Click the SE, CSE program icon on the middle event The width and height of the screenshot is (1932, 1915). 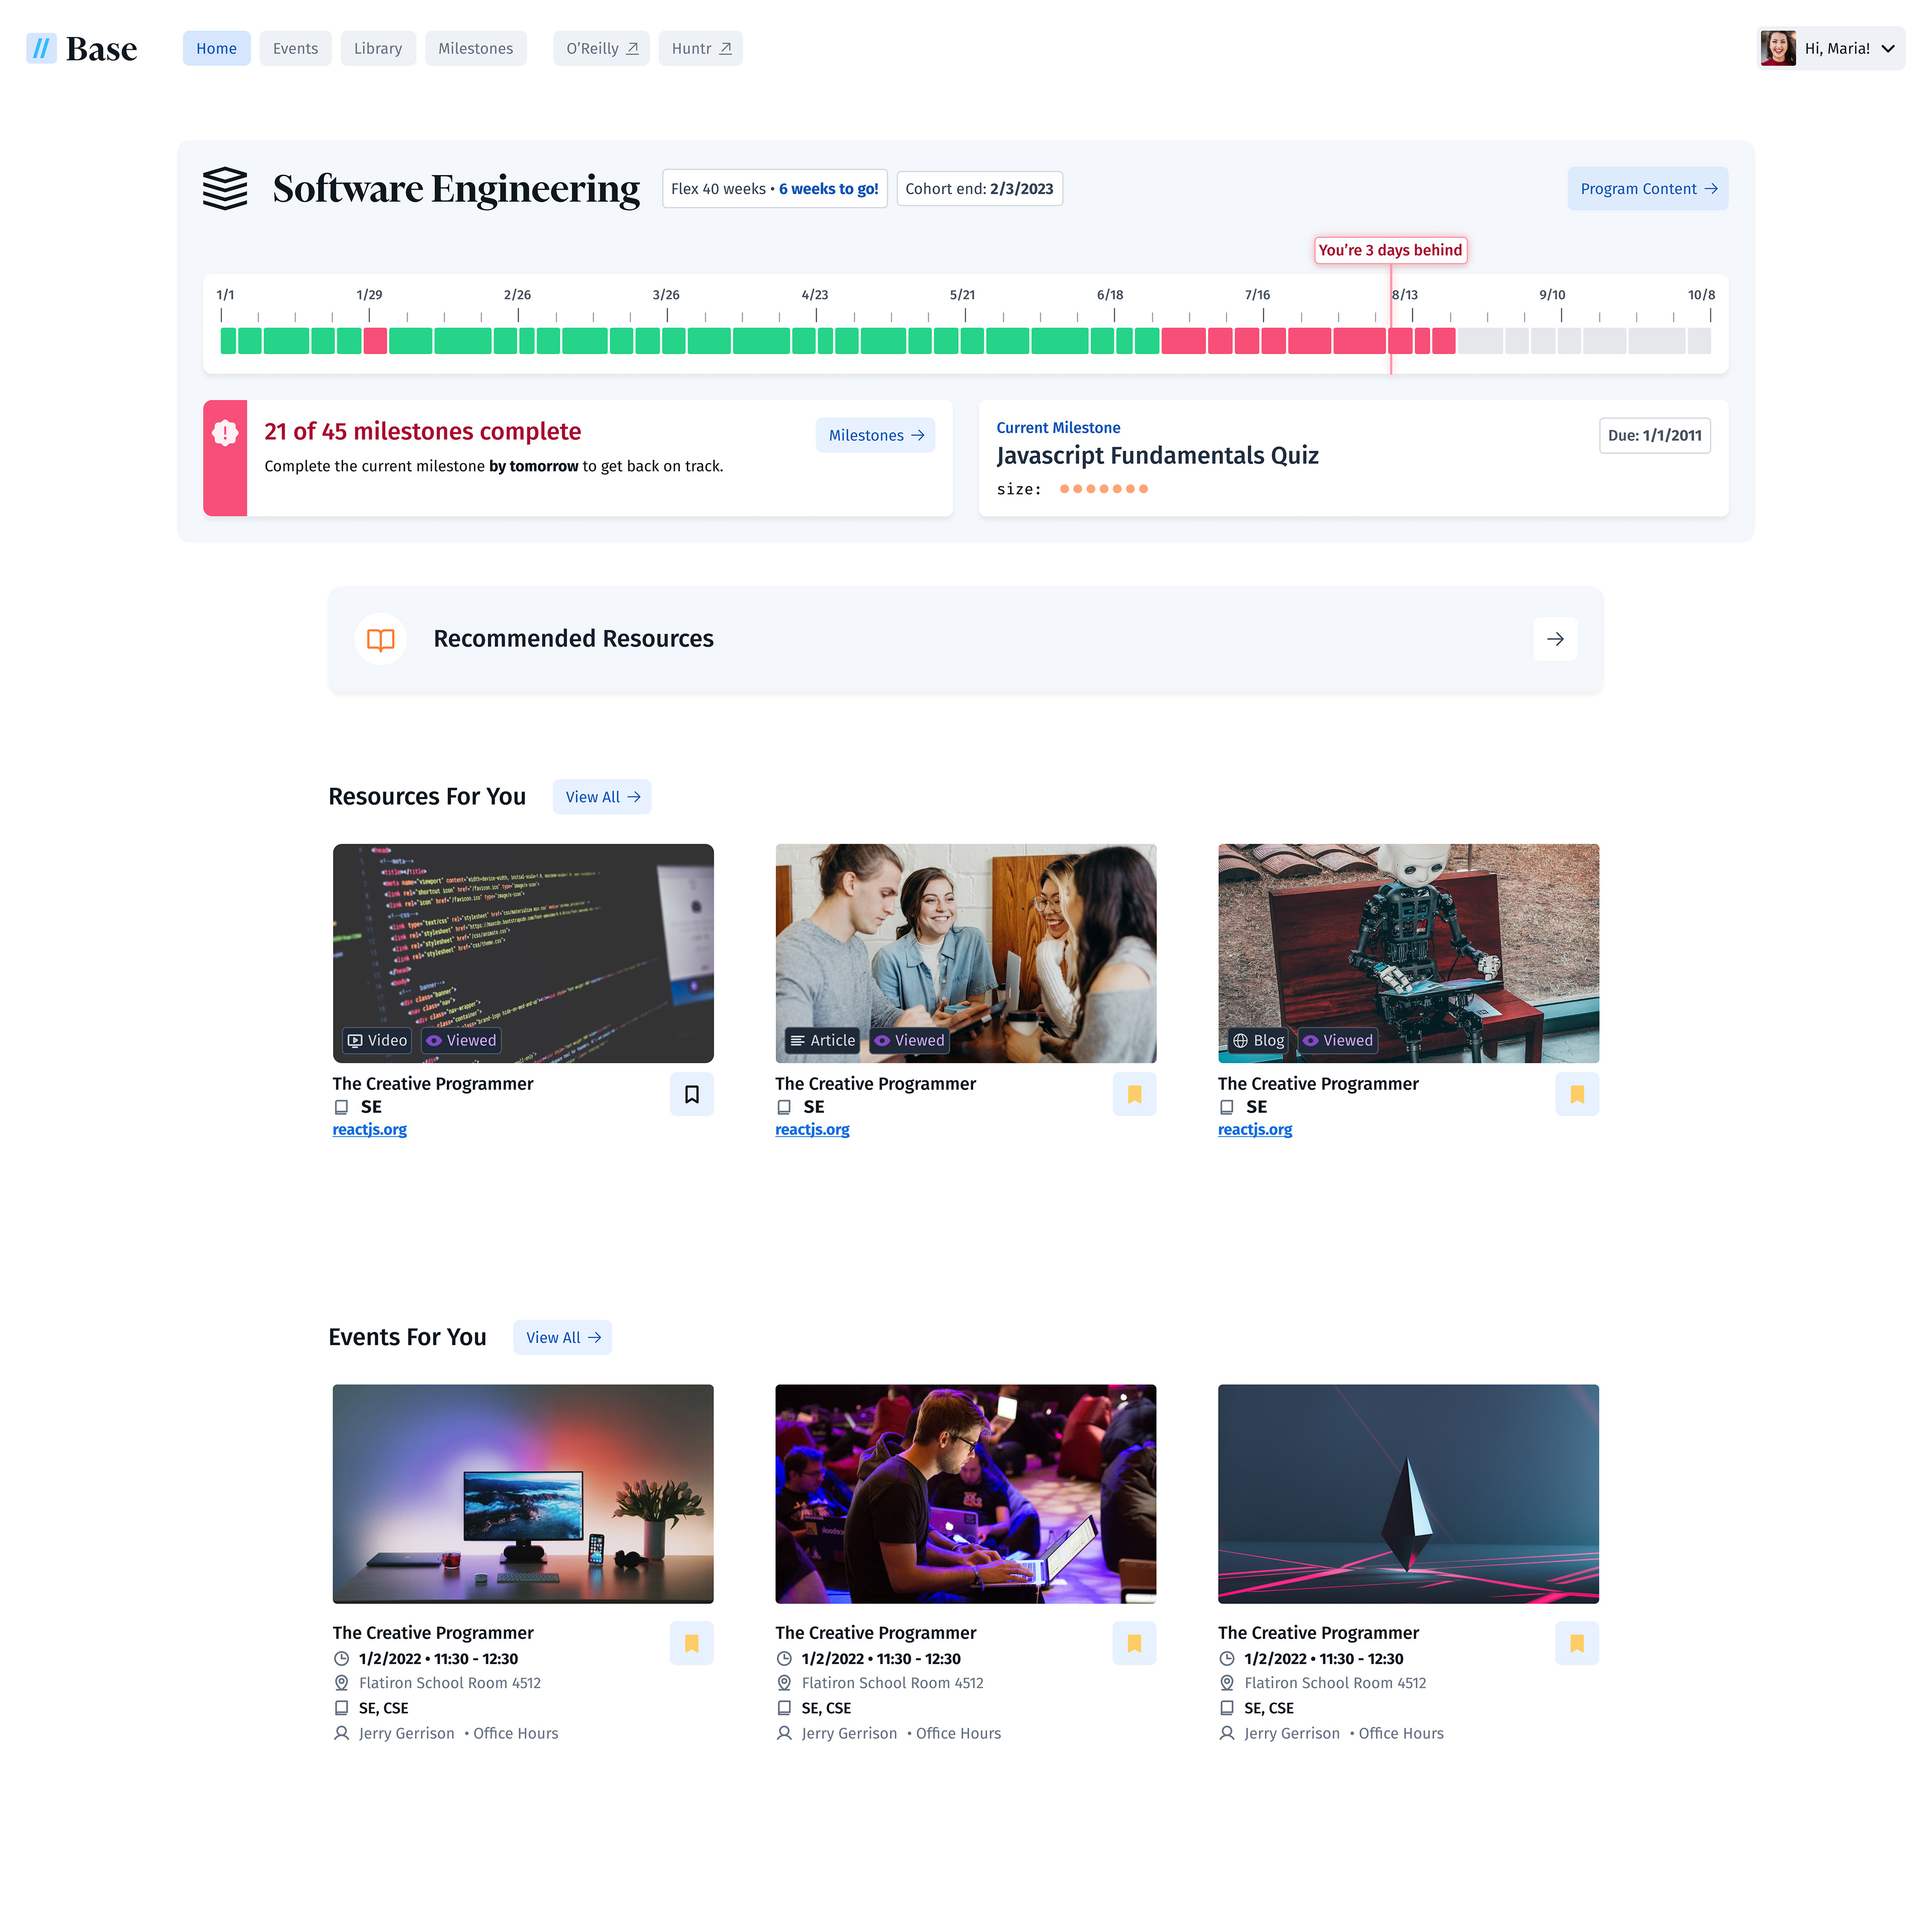tap(784, 1708)
